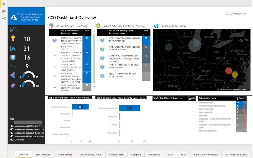The width and height of the screenshot is (253, 158).
Task: Click the Tags search input field
Action: [x=28, y=122]
